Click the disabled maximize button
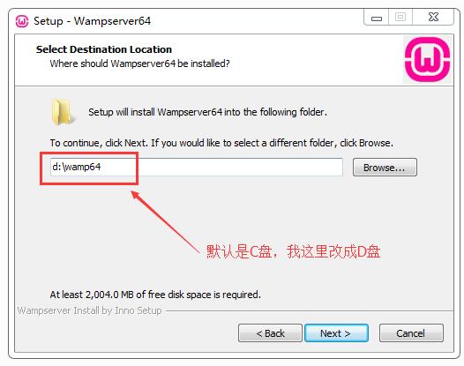Viewport: 464px width, 366px height. click(x=400, y=17)
